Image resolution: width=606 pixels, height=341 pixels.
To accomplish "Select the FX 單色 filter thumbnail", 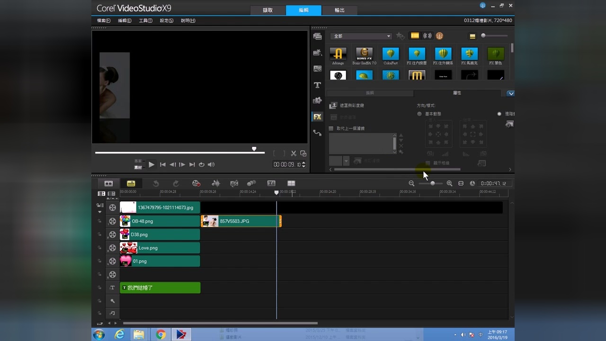I will 496,56.
